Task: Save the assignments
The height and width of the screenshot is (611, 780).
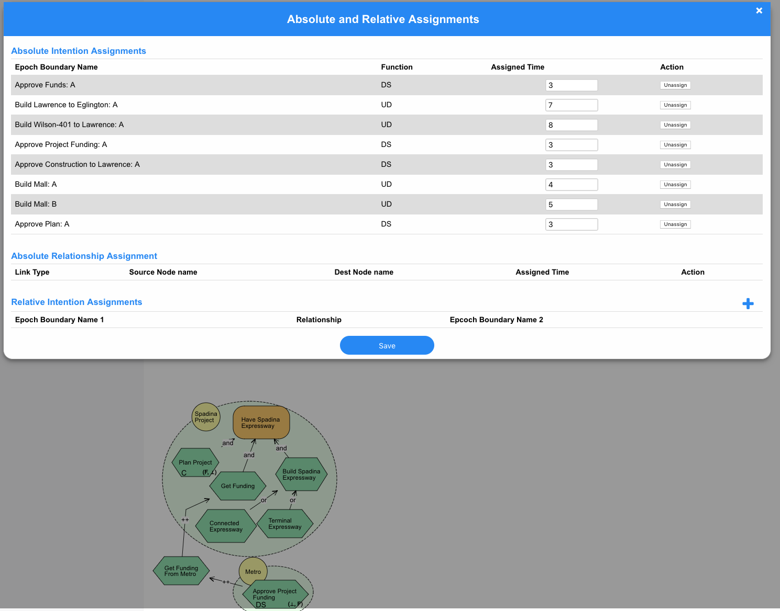Action: coord(387,345)
